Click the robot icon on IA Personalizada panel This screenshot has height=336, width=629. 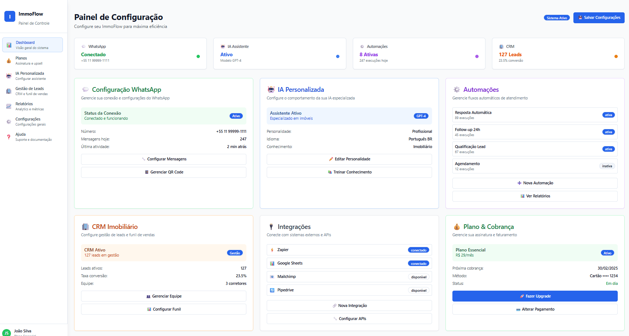pos(271,89)
